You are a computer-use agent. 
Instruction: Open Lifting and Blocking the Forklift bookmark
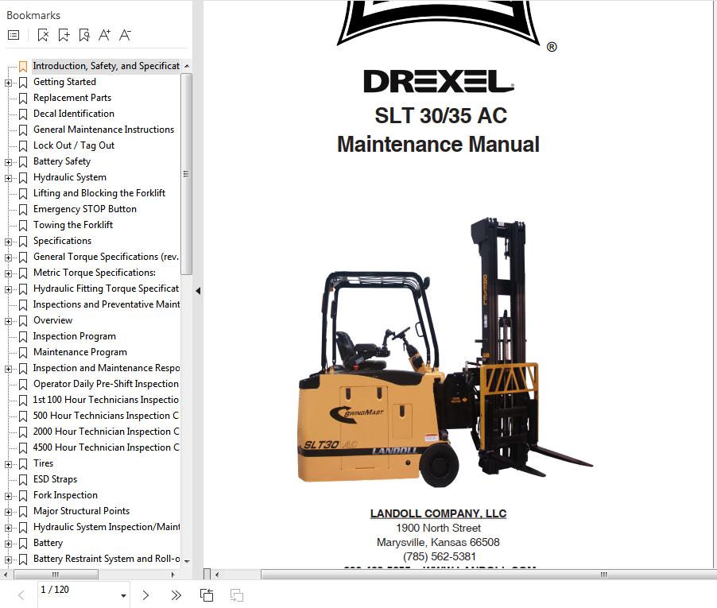[x=99, y=193]
